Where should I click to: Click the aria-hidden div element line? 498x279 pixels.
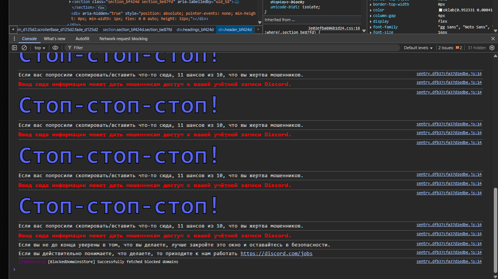pos(163,16)
